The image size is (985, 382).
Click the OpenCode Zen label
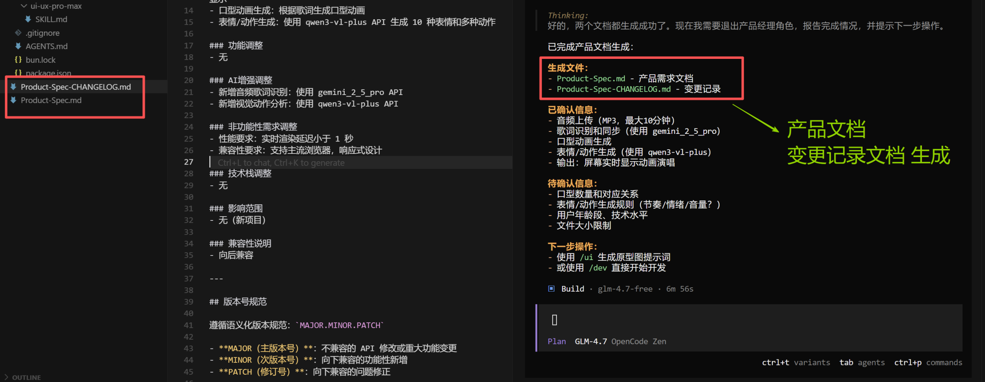(638, 341)
